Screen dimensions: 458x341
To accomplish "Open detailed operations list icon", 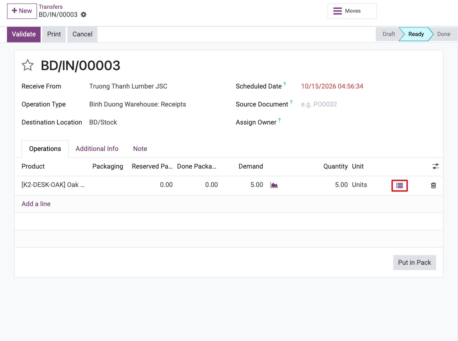I will pos(399,185).
